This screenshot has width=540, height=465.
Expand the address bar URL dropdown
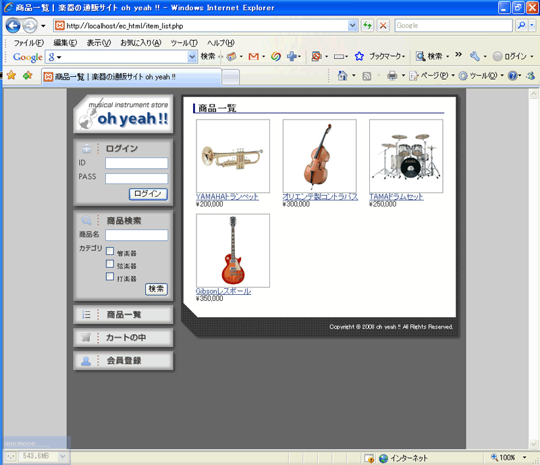[x=352, y=26]
